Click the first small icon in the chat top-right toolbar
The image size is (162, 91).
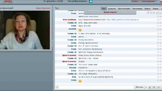pos(148,13)
